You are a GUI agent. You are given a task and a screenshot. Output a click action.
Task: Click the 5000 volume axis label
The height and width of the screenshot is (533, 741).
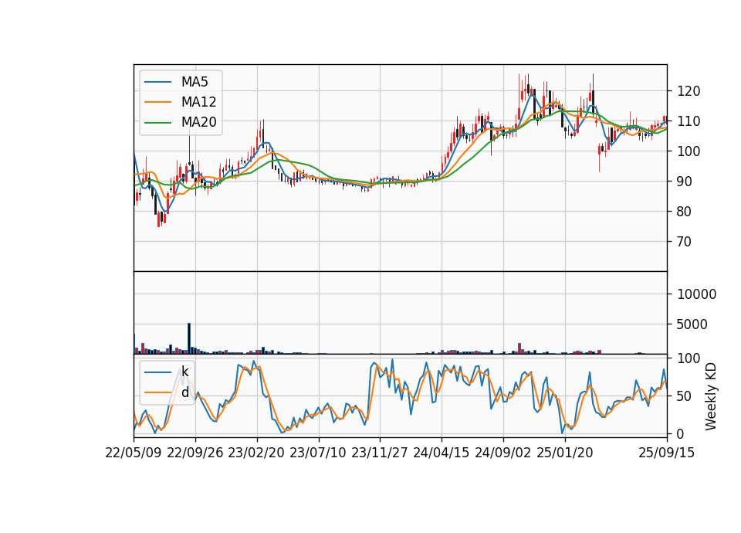(x=692, y=325)
